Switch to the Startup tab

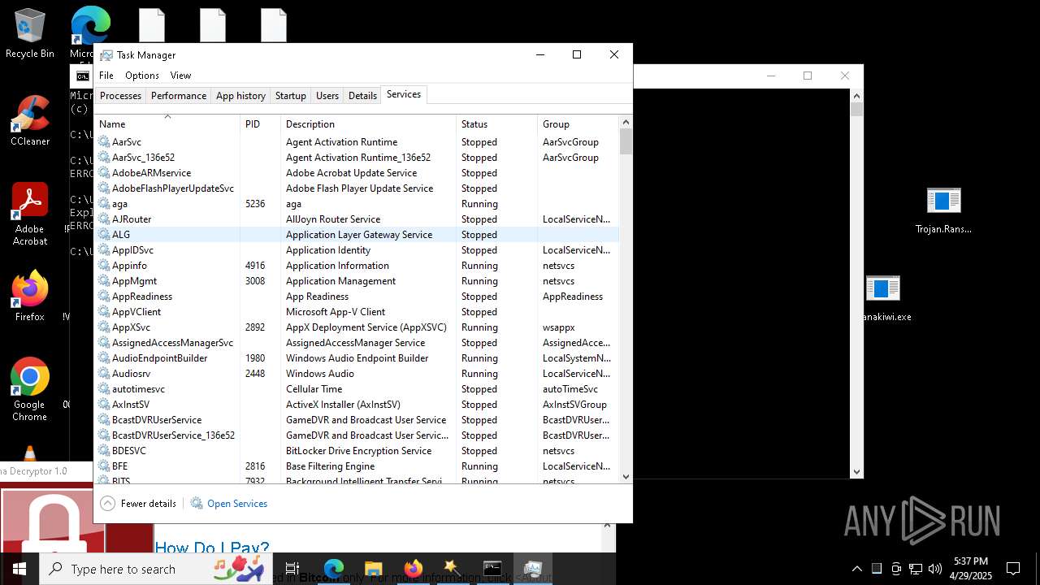[x=291, y=95]
